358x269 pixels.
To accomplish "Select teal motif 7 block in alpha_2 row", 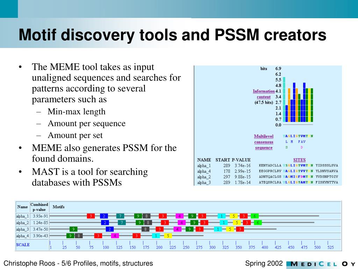I will (122, 222).
